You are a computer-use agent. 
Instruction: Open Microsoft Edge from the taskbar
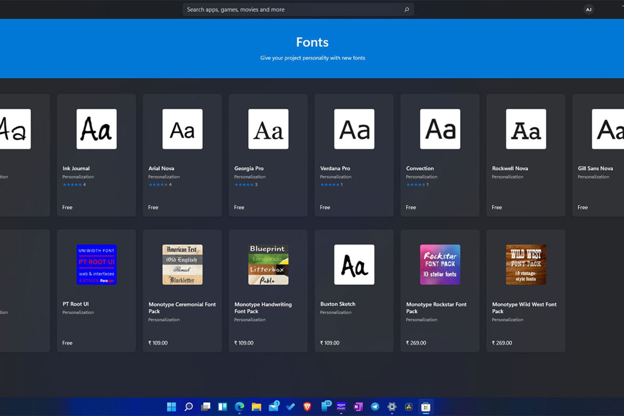[x=240, y=407]
